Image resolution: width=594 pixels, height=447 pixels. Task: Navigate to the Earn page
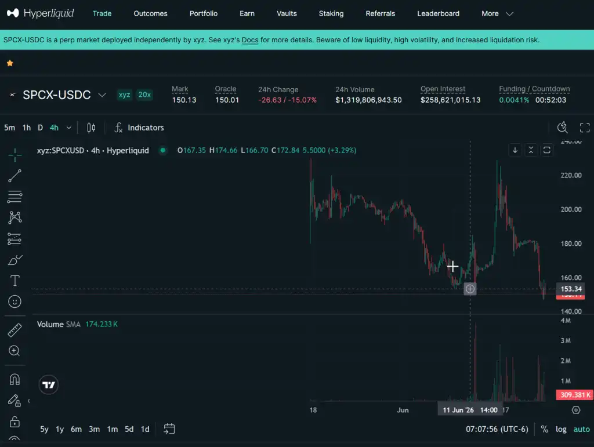[247, 14]
